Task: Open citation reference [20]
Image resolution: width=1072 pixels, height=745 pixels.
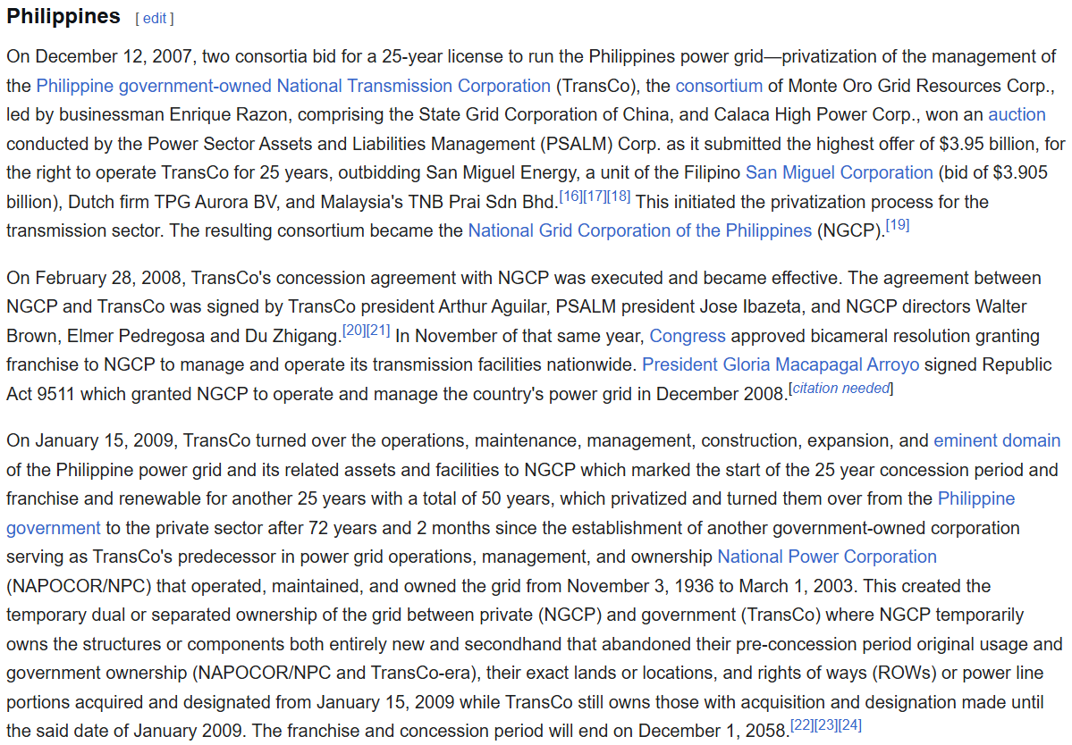Action: click(x=353, y=331)
